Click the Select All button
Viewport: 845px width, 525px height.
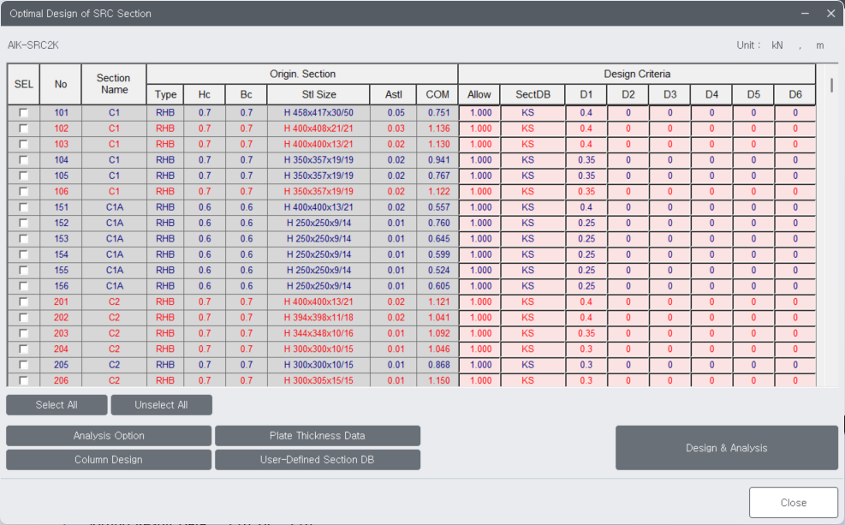click(x=57, y=404)
